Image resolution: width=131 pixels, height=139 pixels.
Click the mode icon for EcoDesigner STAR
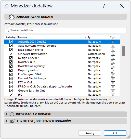[x=113, y=74]
